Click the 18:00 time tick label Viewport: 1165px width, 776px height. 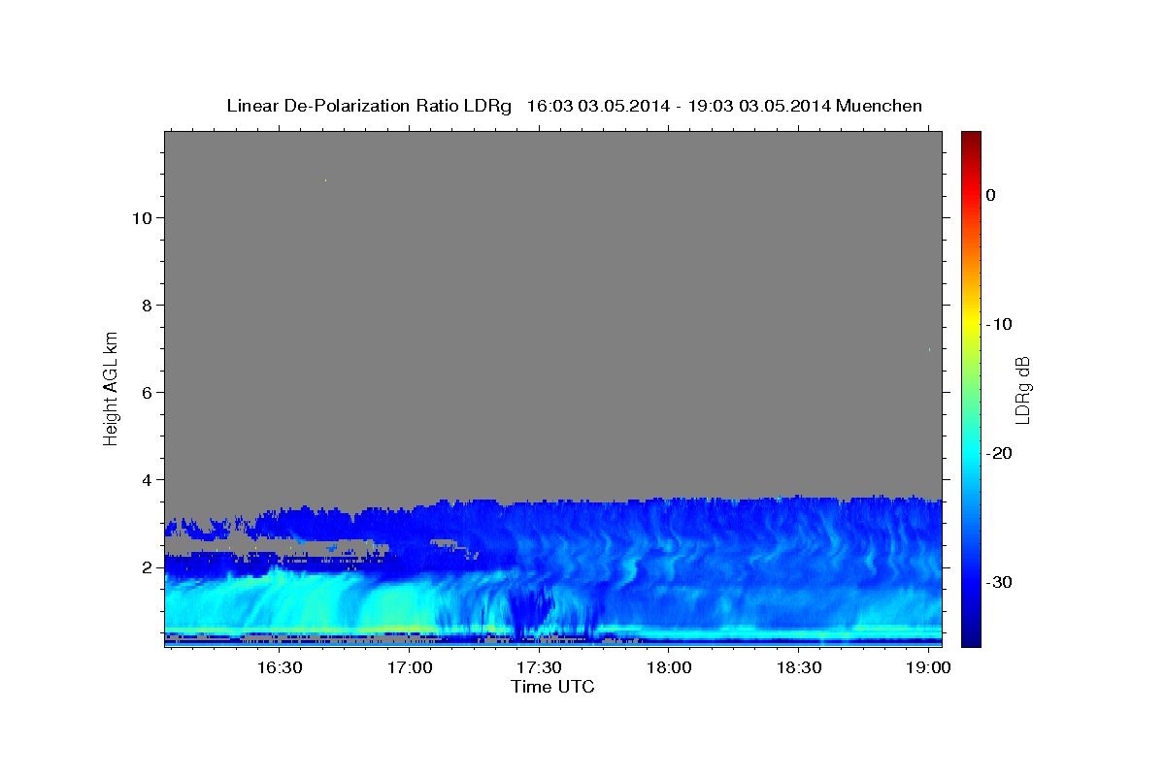(669, 668)
